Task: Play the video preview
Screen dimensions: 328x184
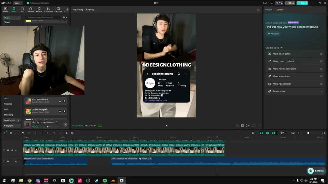Action: pos(166,125)
